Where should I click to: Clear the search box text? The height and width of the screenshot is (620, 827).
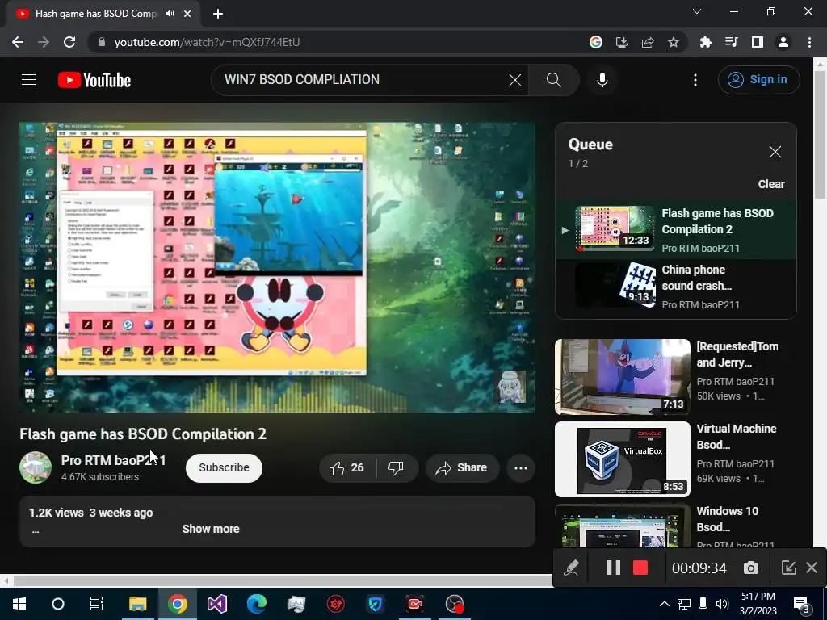click(514, 80)
